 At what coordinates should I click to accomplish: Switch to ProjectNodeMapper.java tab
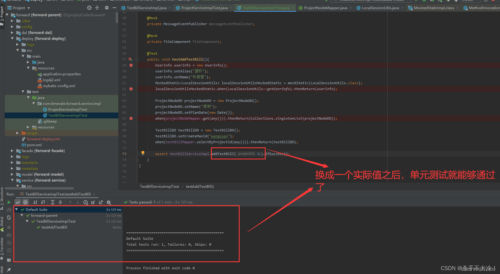tap(325, 8)
